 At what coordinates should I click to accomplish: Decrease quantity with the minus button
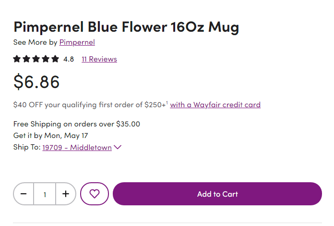click(x=24, y=194)
